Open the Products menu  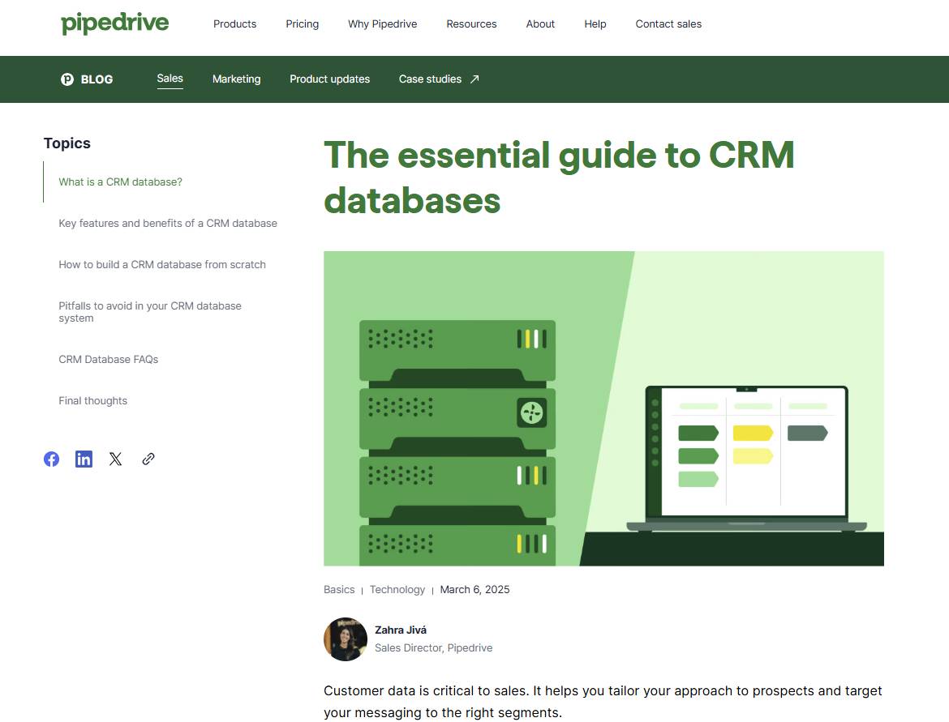click(234, 24)
